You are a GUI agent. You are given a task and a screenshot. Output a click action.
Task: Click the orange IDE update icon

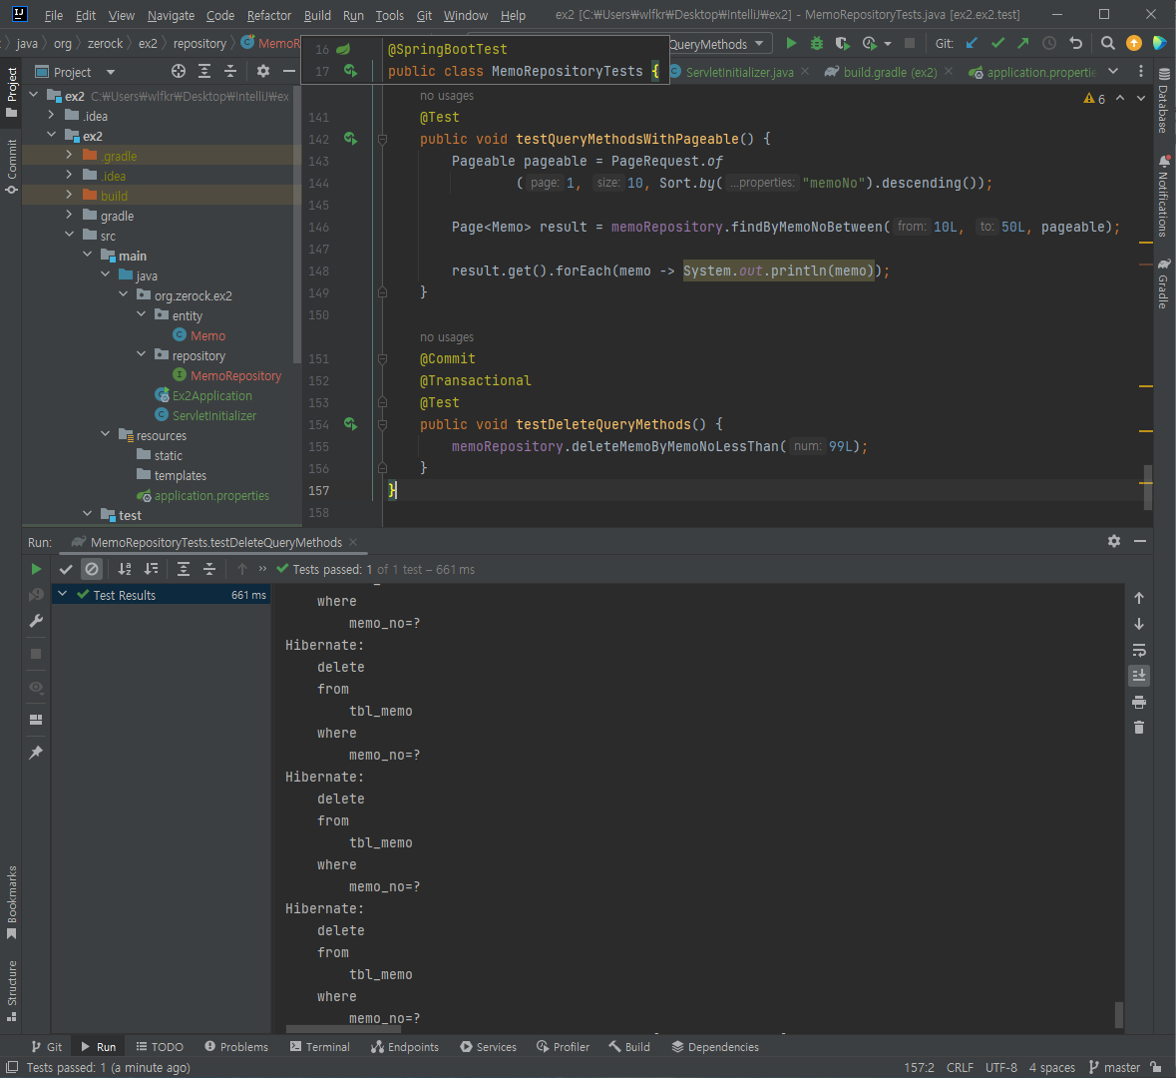(x=1134, y=44)
